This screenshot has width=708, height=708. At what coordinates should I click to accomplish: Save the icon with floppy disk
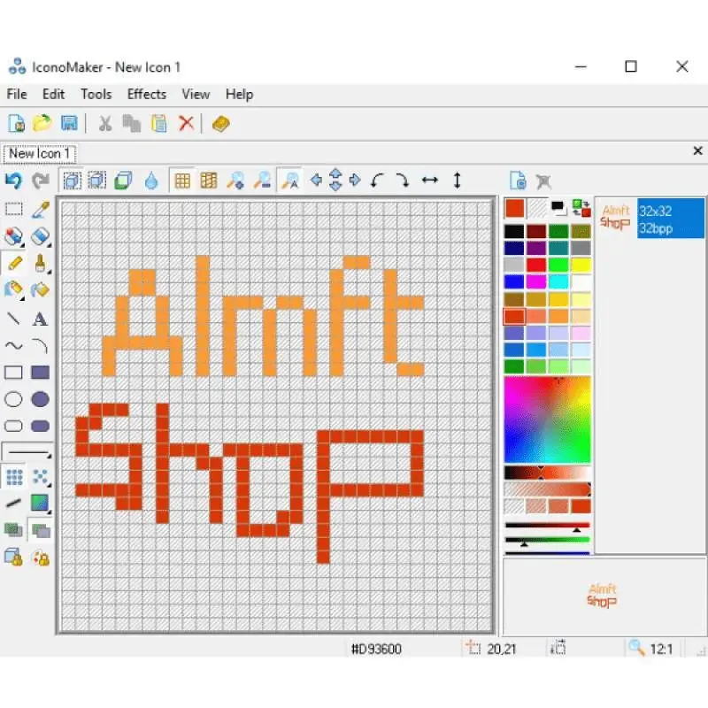point(69,123)
